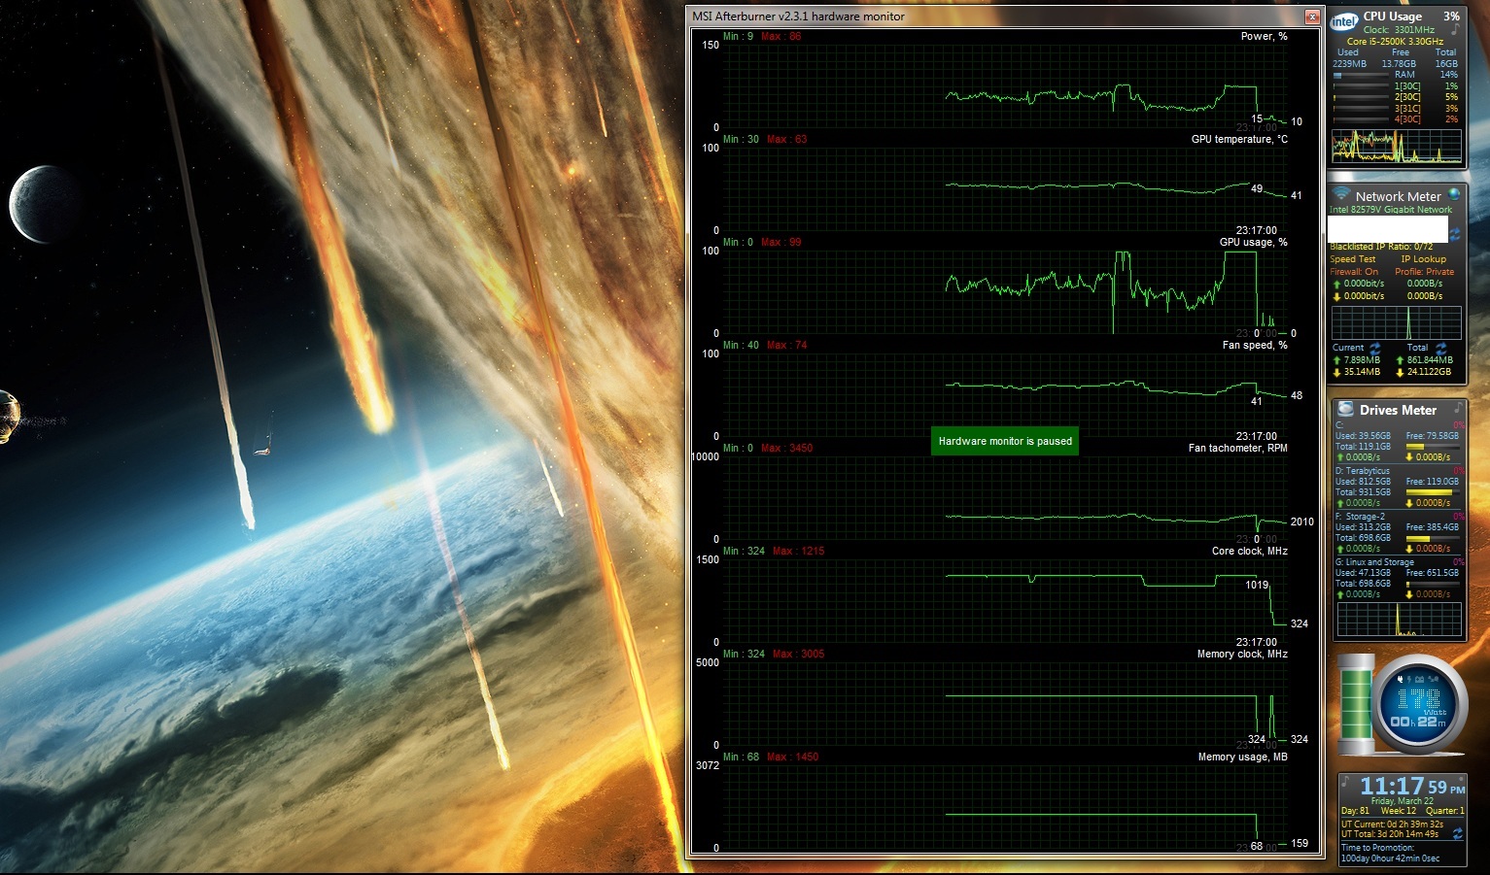Click the music note icon in CPU Usage gadget

point(1455,31)
